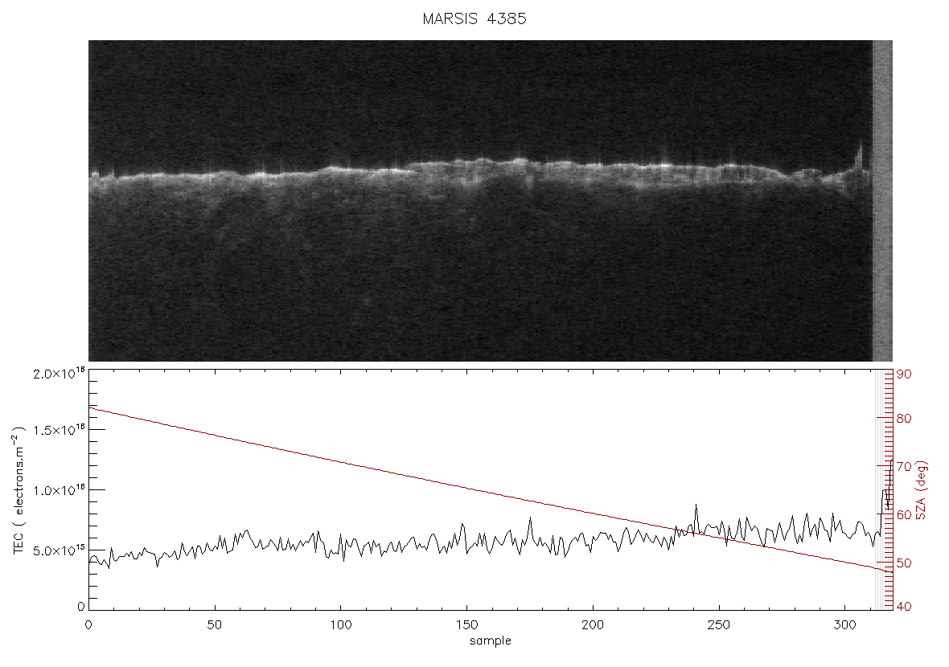Click the 2.0×10^16 TEC axis tick label
This screenshot has width=949, height=667.
(x=60, y=373)
